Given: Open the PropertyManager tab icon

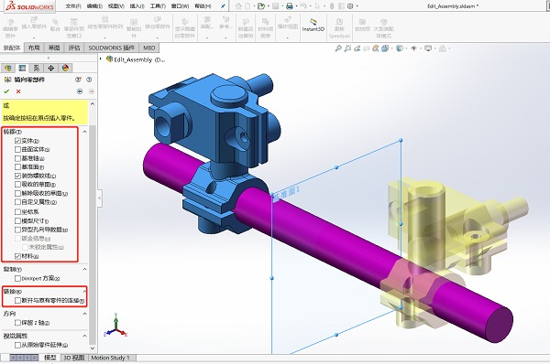Looking at the screenshot, I should tap(22, 68).
